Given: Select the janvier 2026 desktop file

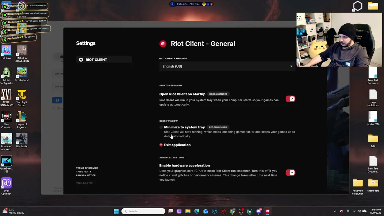Looking at the screenshot, I should click(373, 119).
